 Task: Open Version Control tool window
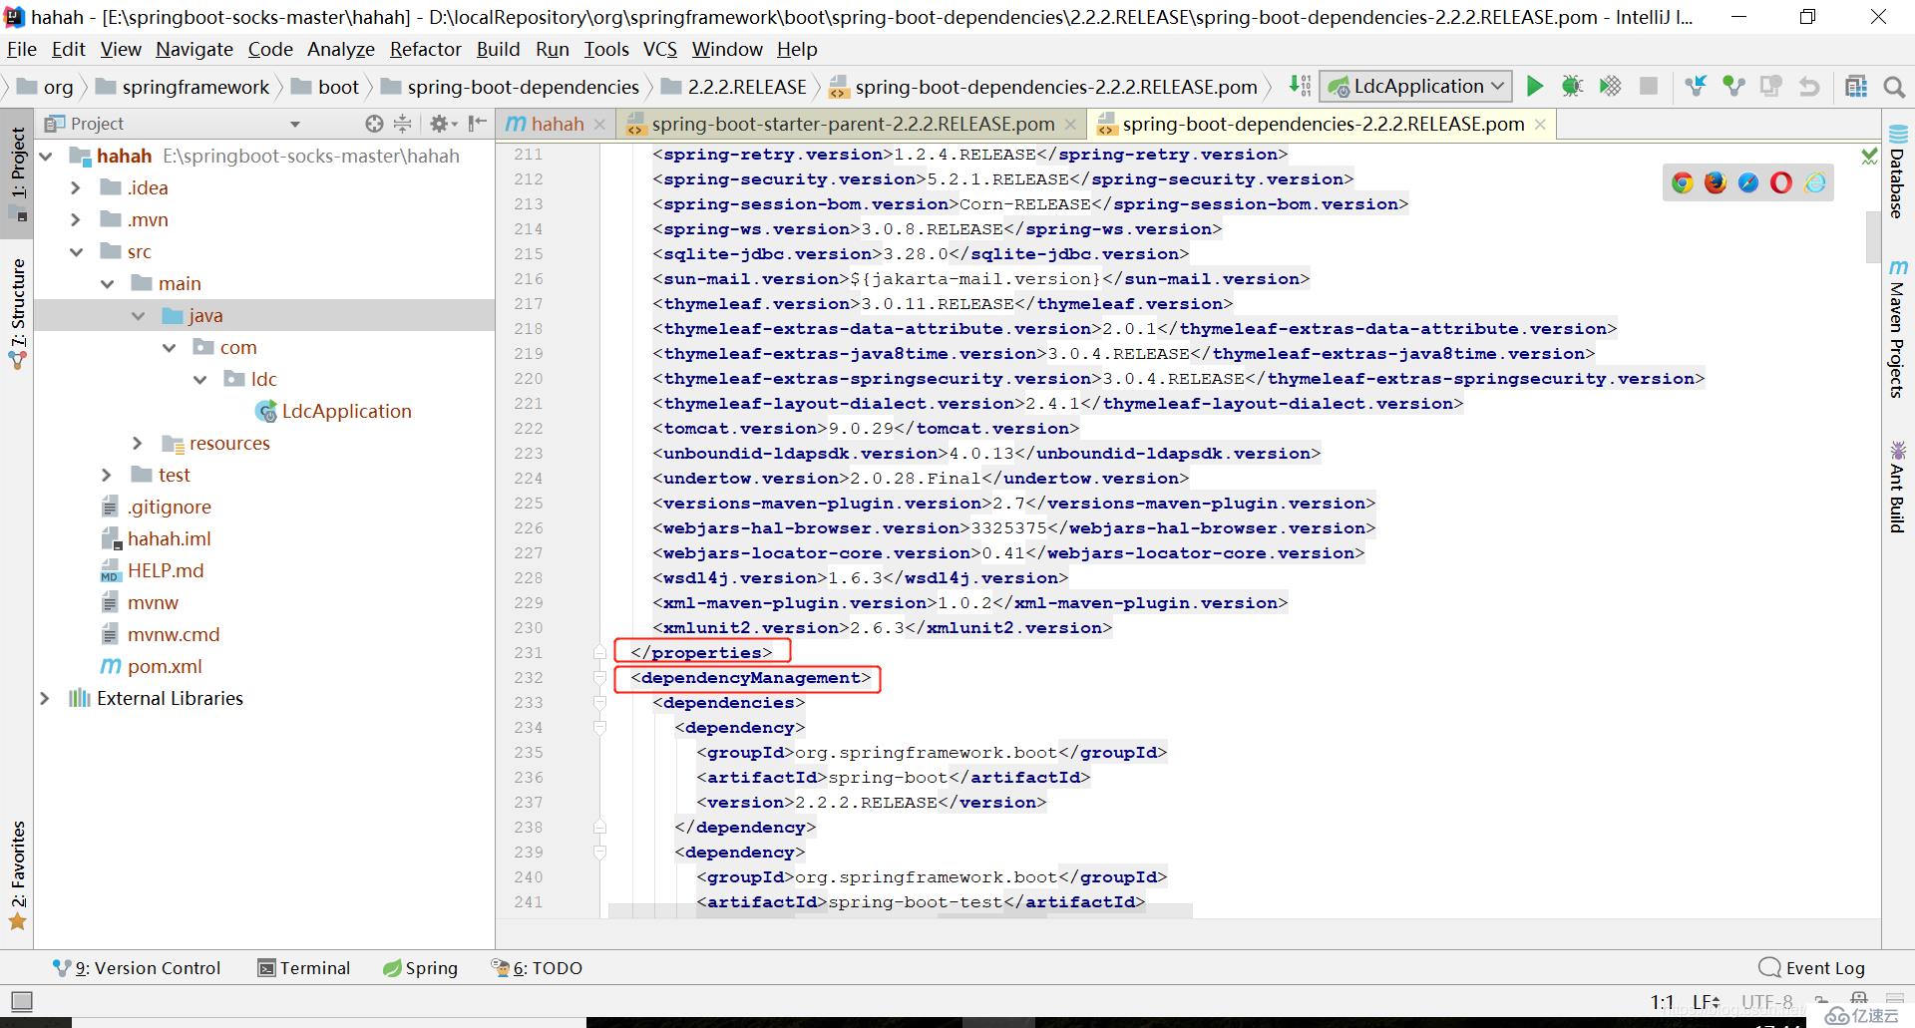click(x=137, y=967)
